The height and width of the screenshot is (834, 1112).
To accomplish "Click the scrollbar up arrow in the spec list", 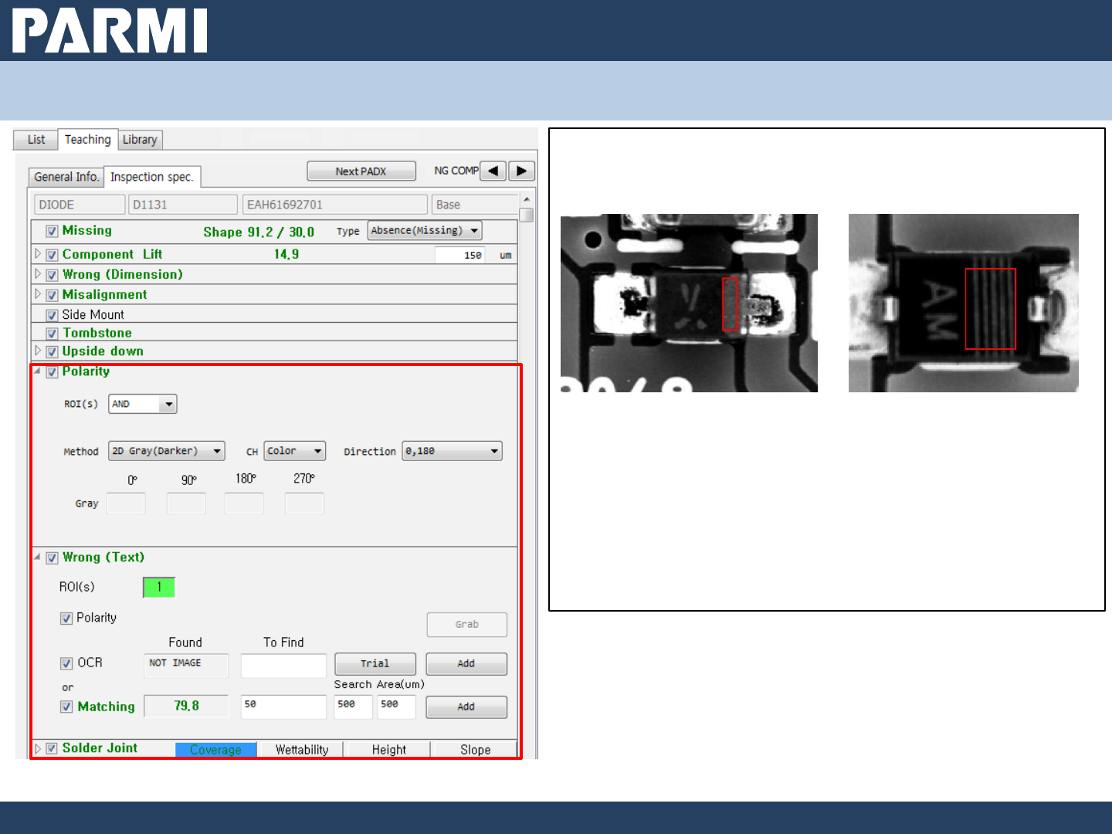I will pos(527,199).
